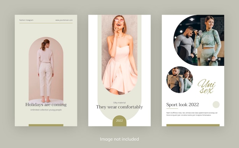
Task: Click the 'Sport look 2022' heading
Action: click(182, 105)
